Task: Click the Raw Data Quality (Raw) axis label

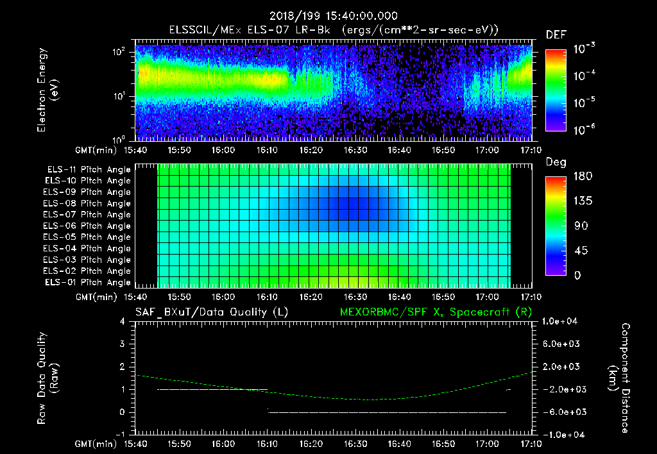Action: [47, 378]
